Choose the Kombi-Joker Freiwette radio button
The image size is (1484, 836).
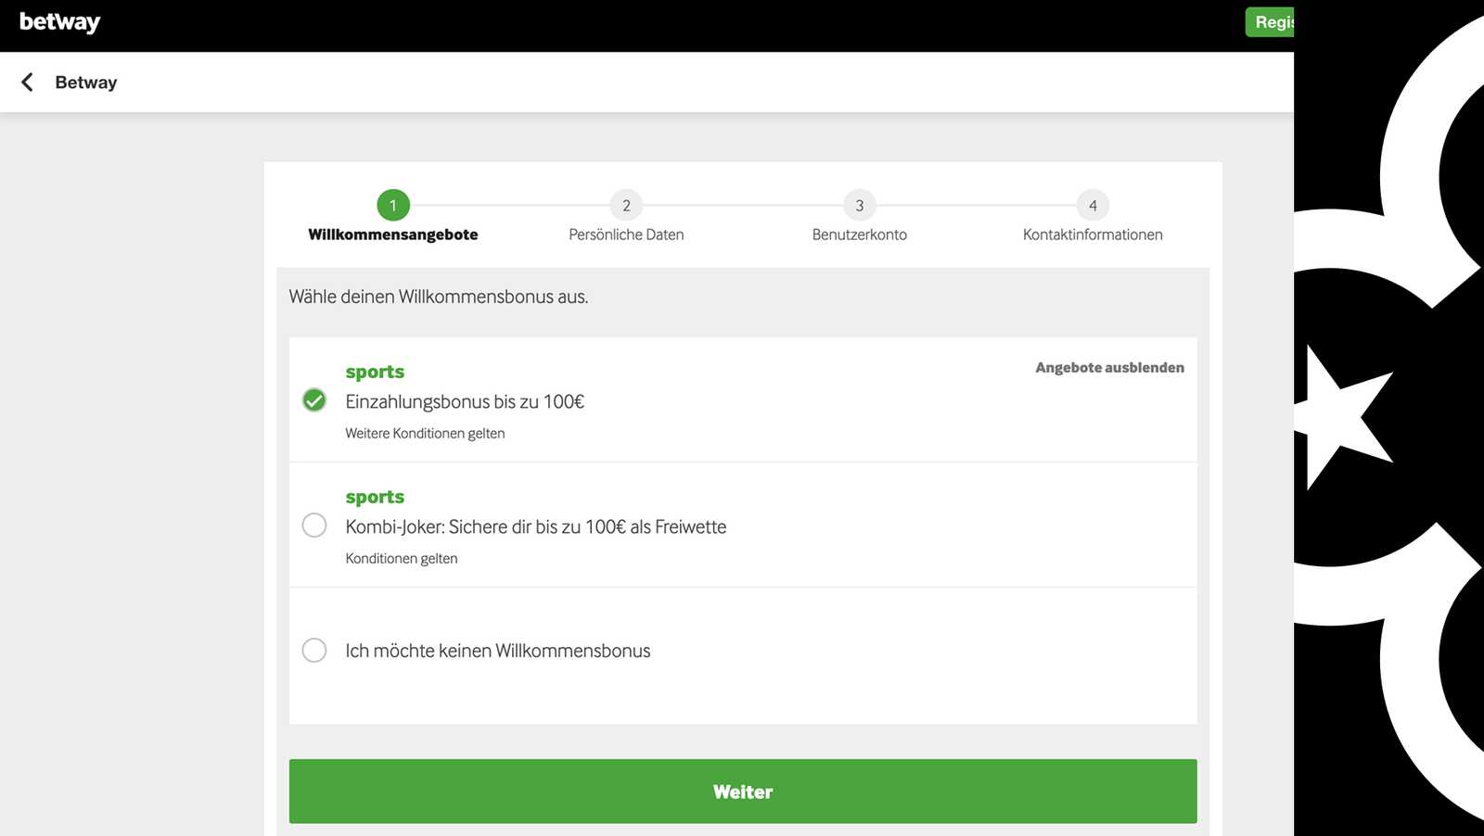(x=314, y=526)
